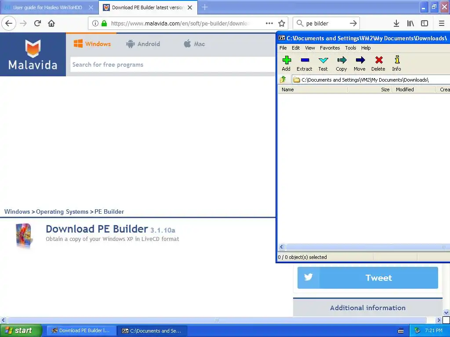Toggle the Firefox sidebar view

coord(425,23)
